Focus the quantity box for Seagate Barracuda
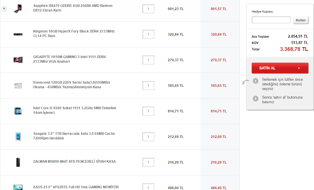Viewport: 314px width, 190px height. click(148, 137)
